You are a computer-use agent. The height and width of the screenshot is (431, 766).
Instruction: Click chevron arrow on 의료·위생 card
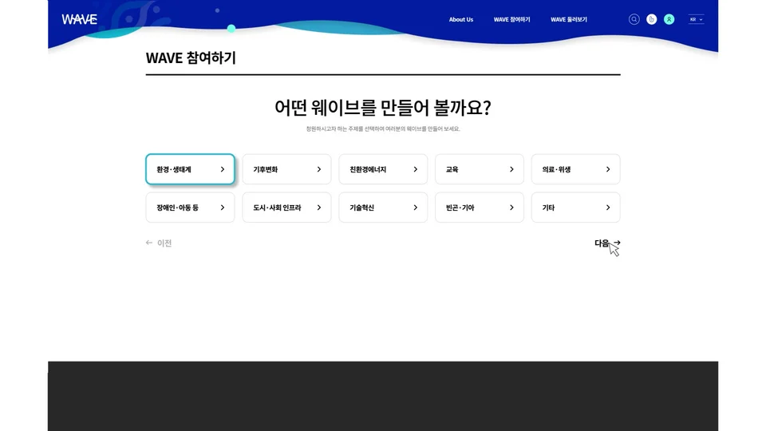[x=608, y=169]
